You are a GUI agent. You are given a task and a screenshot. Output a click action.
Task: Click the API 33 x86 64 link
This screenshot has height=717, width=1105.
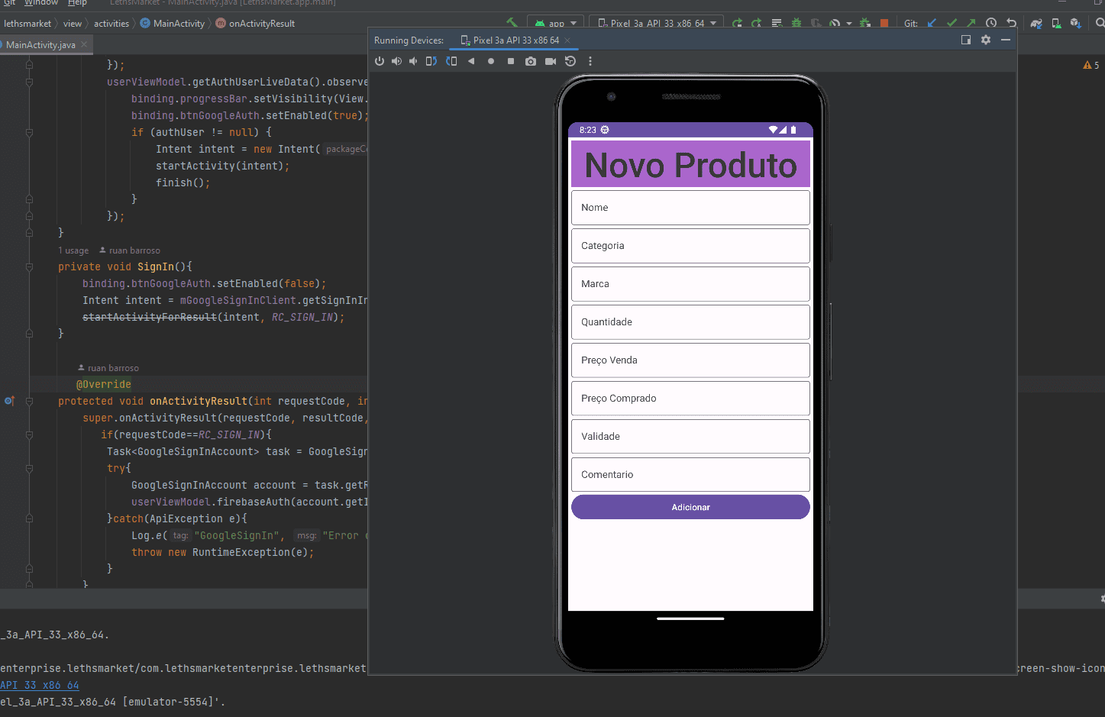[40, 685]
